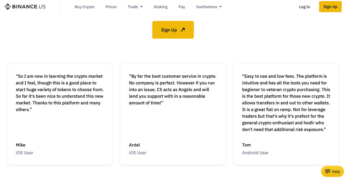The image size is (347, 178).
Task: Click the Binance.US logo
Action: pos(25,7)
